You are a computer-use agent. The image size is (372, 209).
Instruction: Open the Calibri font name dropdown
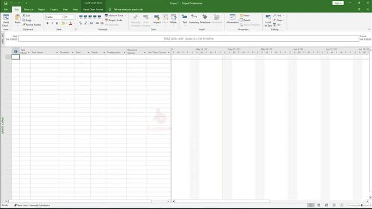62,17
